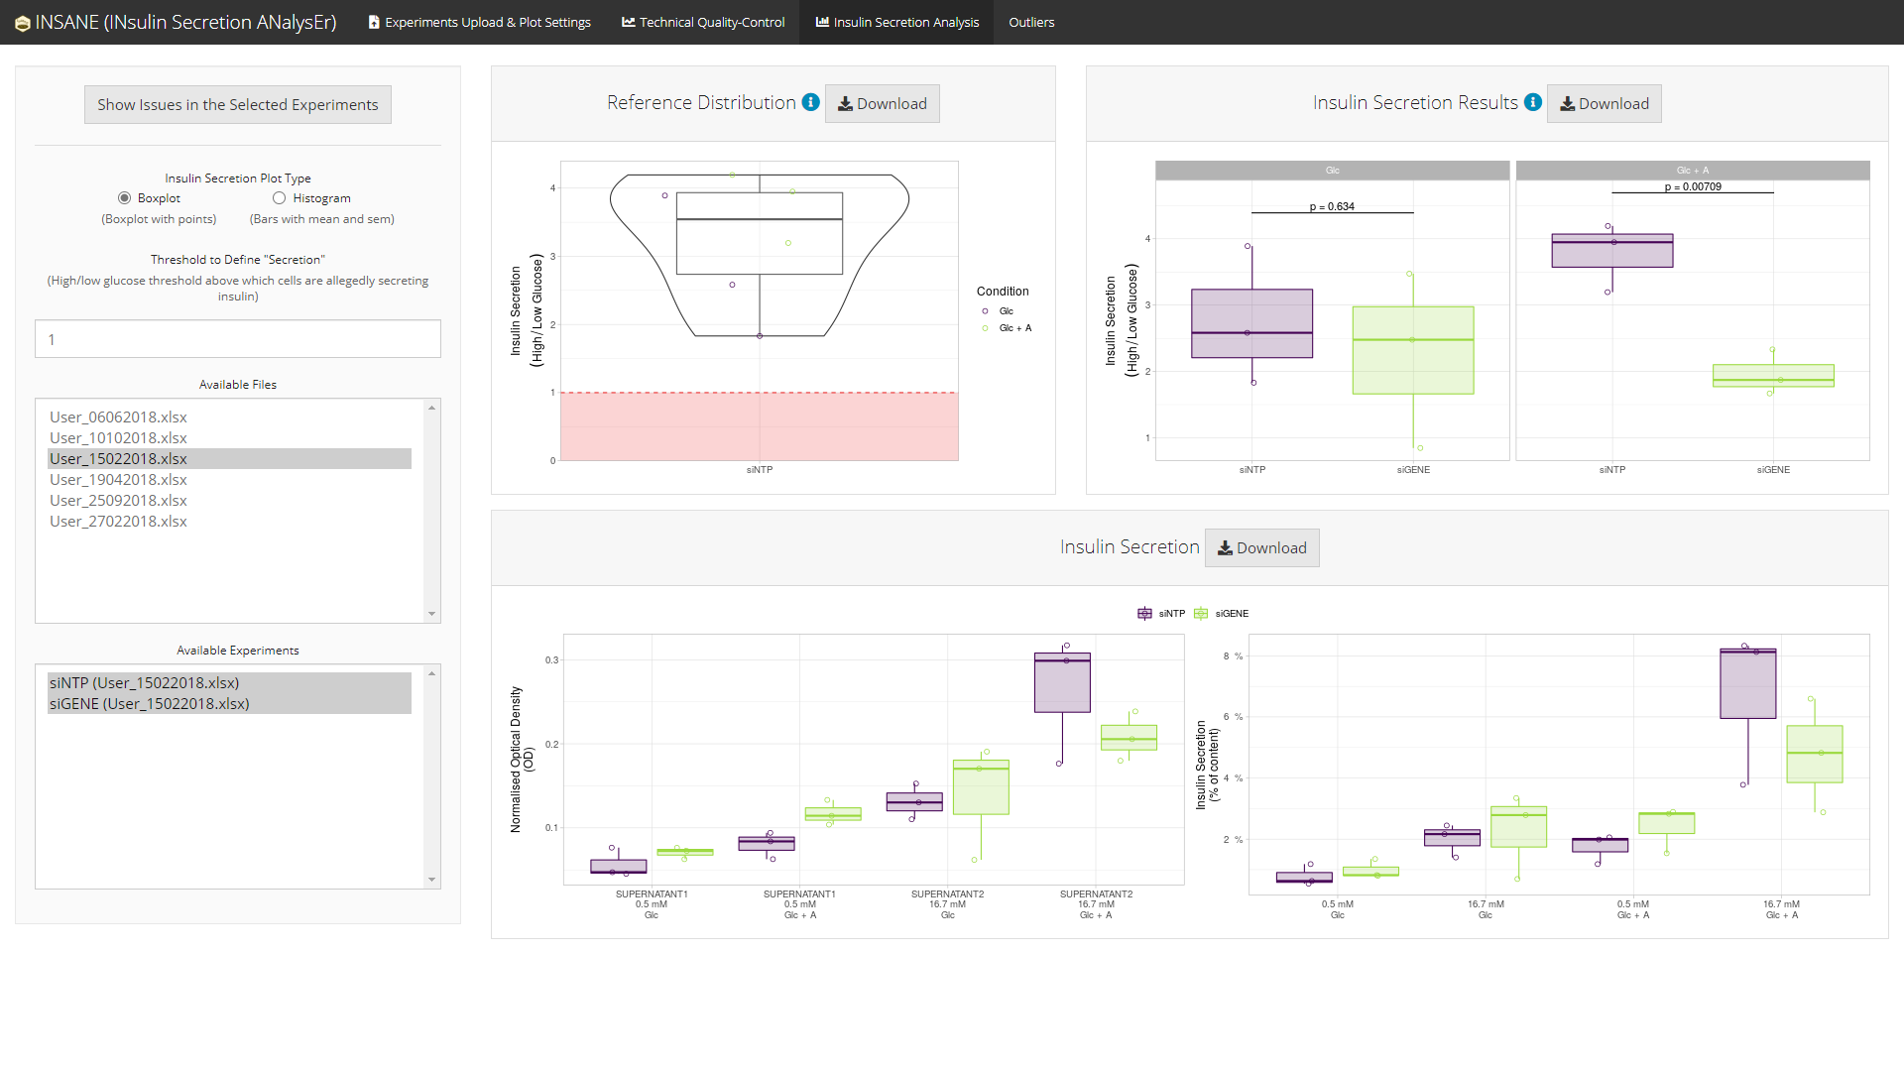Click the secretion threshold input field
The width and height of the screenshot is (1904, 1071).
237,339
